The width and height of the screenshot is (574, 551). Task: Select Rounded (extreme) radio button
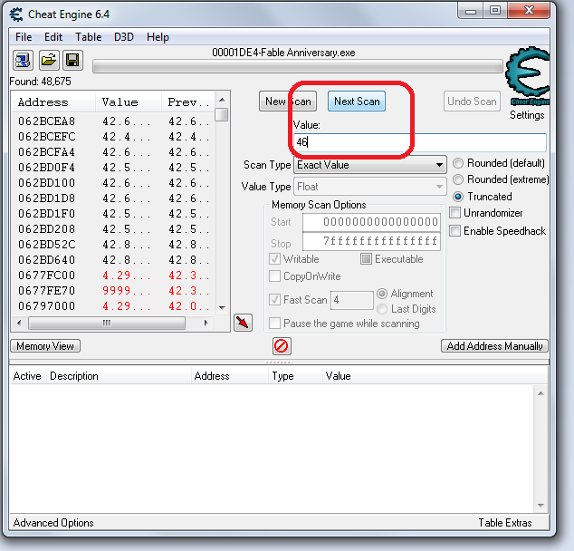458,179
